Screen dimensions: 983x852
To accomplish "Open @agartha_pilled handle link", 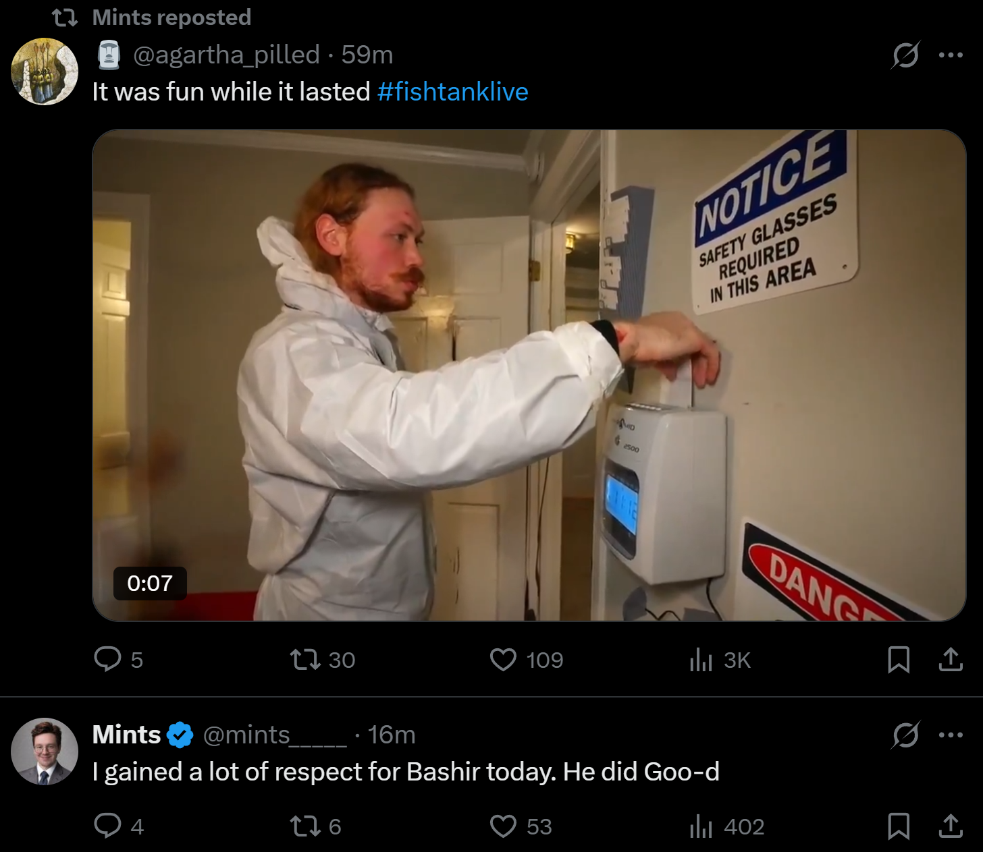I will (x=226, y=55).
